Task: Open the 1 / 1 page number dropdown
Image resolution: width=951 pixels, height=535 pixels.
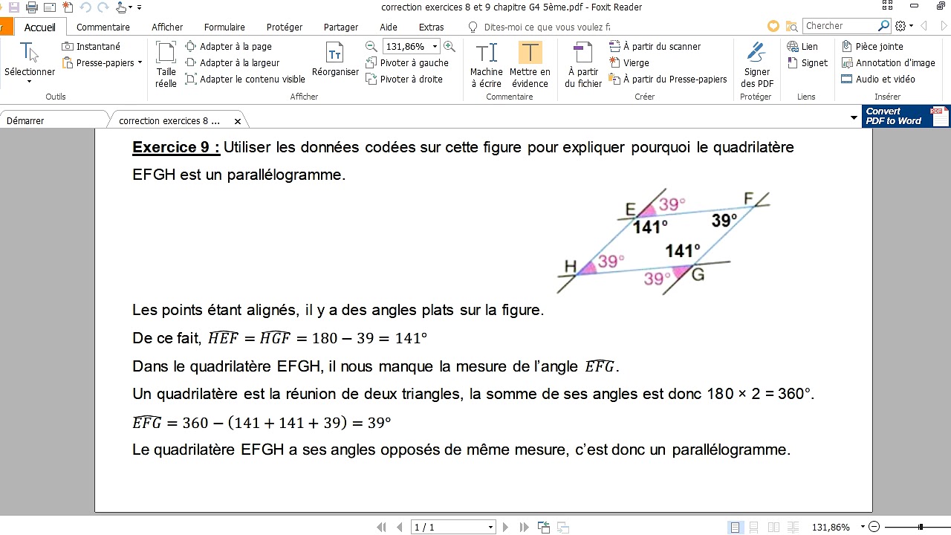Action: [490, 527]
